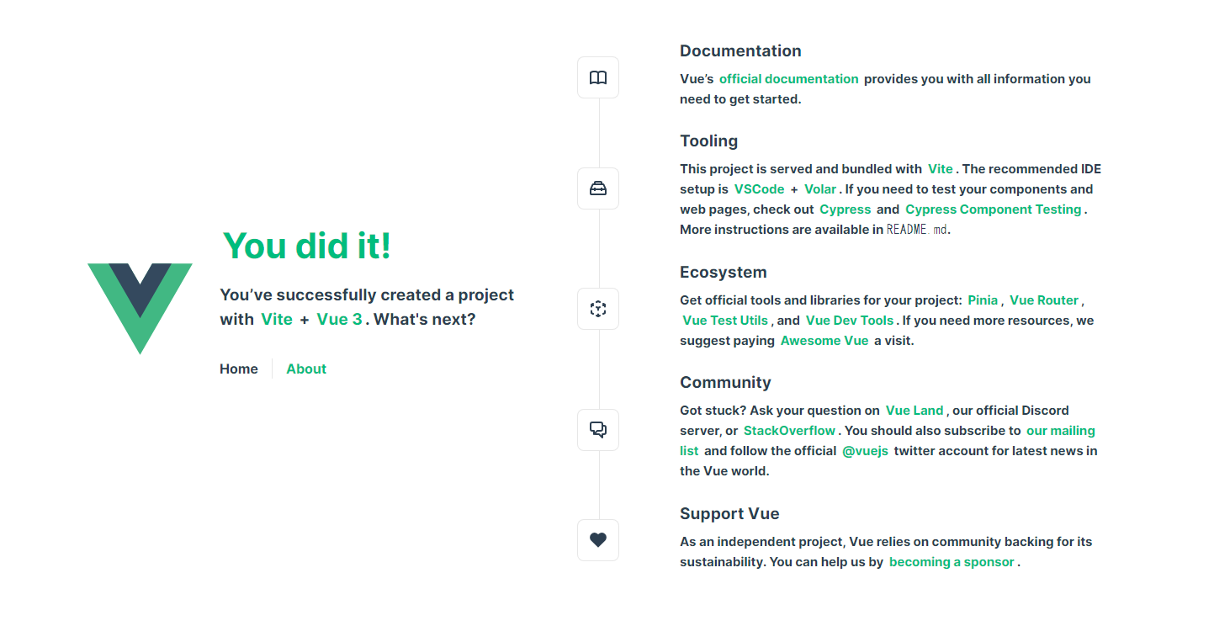
Task: Click the becoming a sponsor link
Action: (952, 562)
